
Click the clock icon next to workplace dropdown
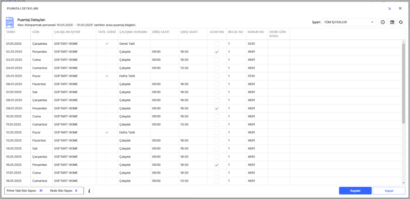pyautogui.click(x=383, y=22)
